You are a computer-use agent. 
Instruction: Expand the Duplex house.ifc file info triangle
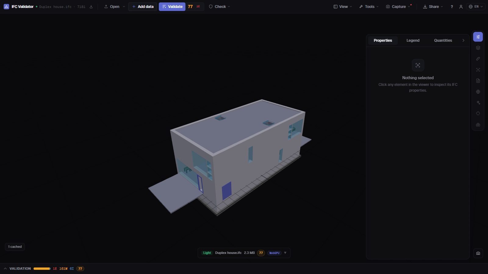(285, 253)
